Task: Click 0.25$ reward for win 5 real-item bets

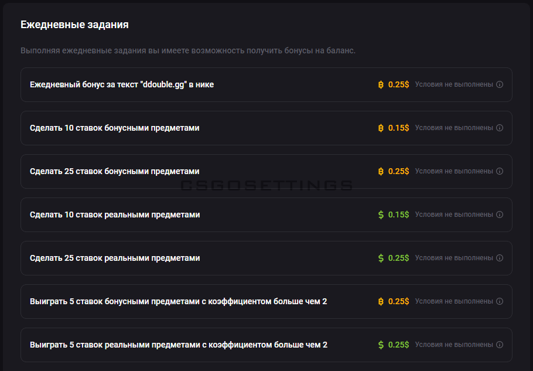Action: (x=398, y=345)
